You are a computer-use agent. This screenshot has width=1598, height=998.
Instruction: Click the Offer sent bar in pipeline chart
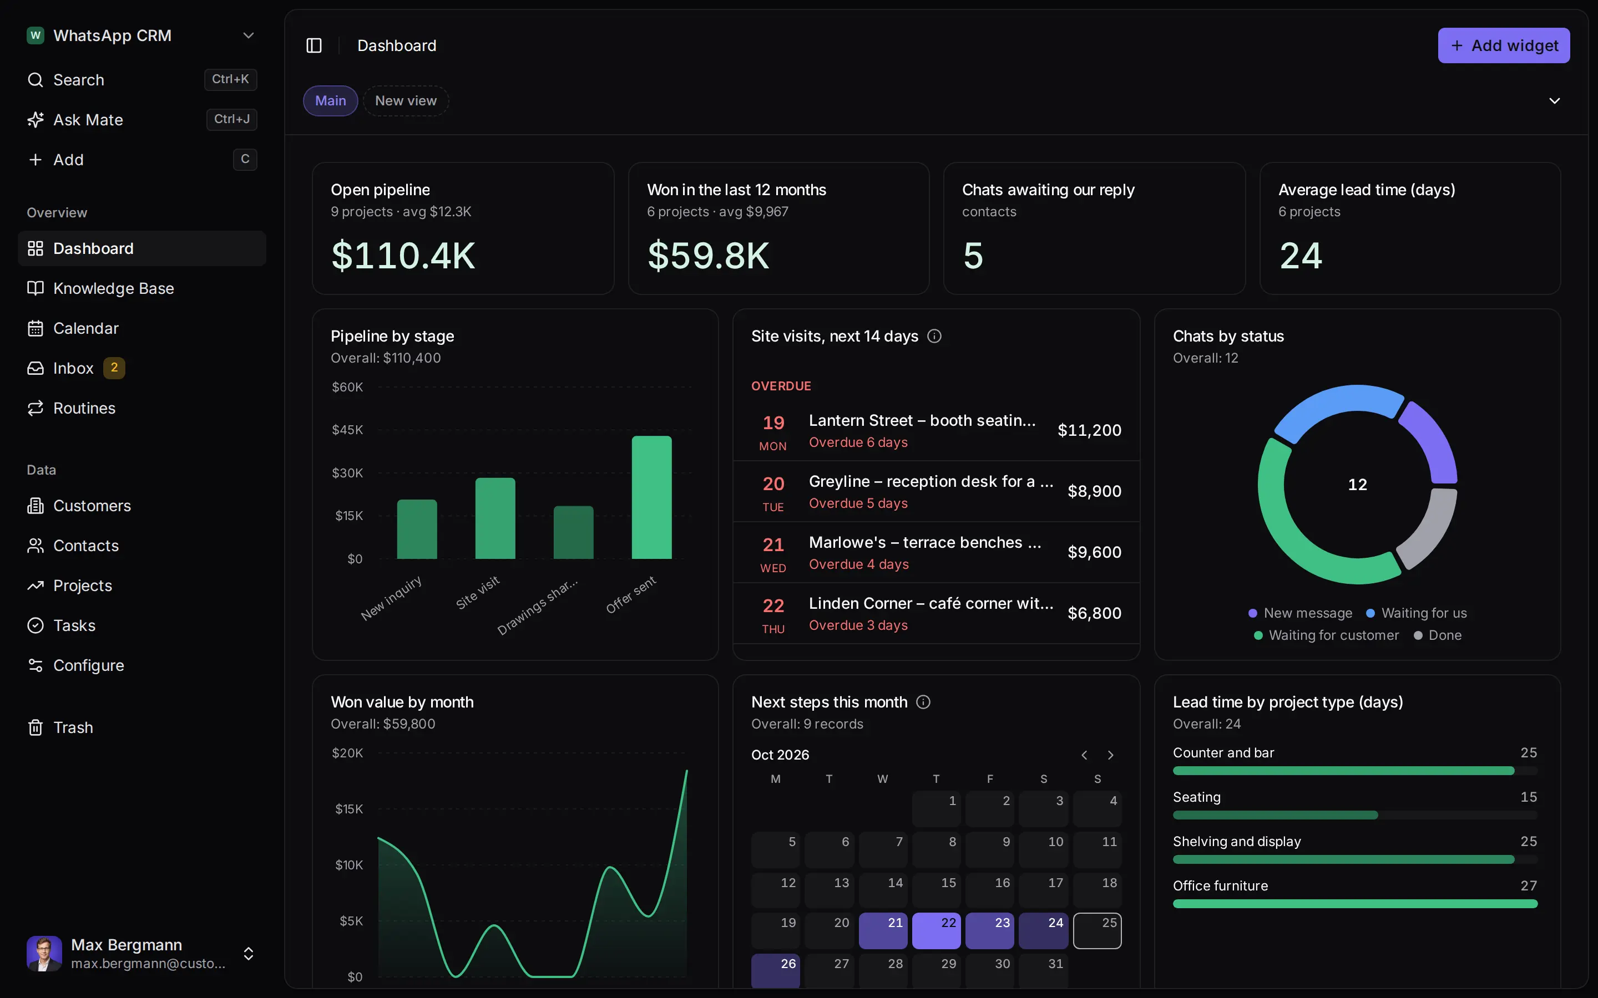pos(651,497)
